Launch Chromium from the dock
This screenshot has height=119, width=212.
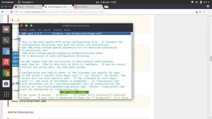coord(6,51)
